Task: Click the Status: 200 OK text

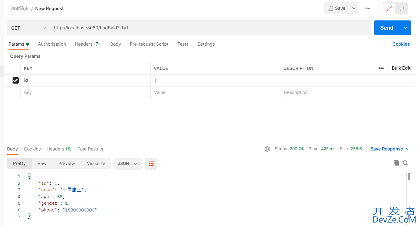Action: pyautogui.click(x=290, y=149)
